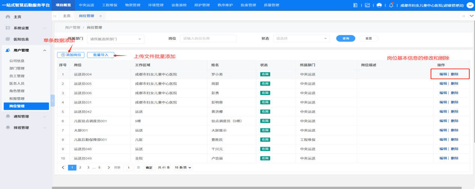This screenshot has width=475, height=189.
Task: Click the 主页 home icon in sidebar
Action: coord(8,17)
